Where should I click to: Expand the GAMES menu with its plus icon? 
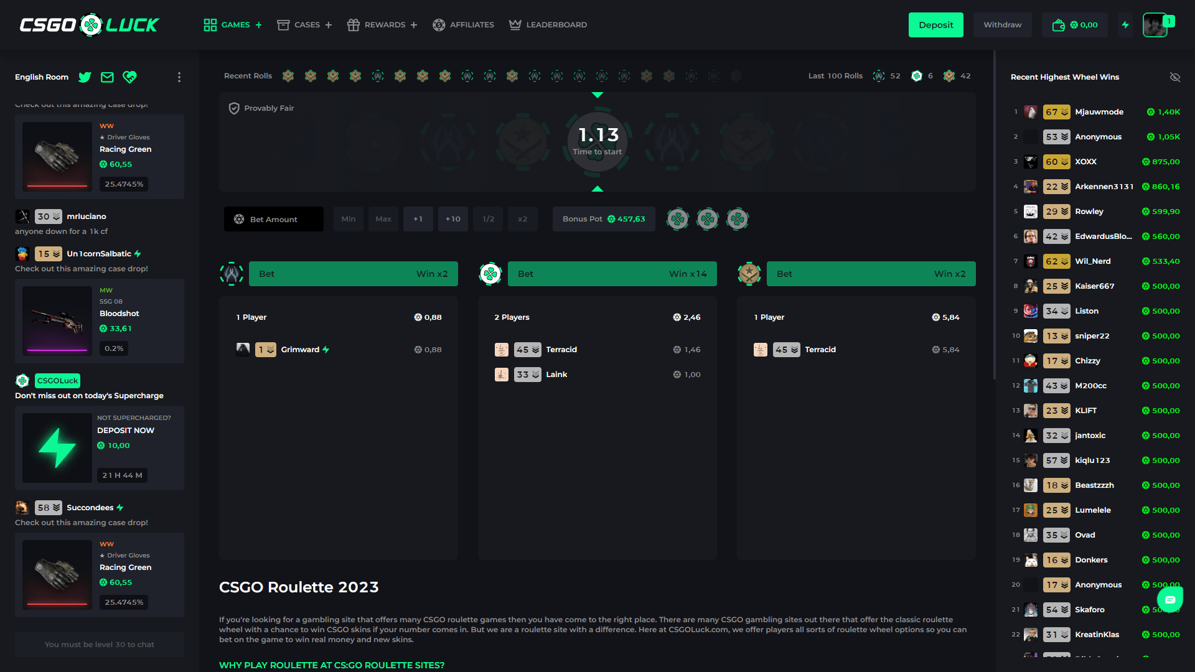pyautogui.click(x=259, y=25)
